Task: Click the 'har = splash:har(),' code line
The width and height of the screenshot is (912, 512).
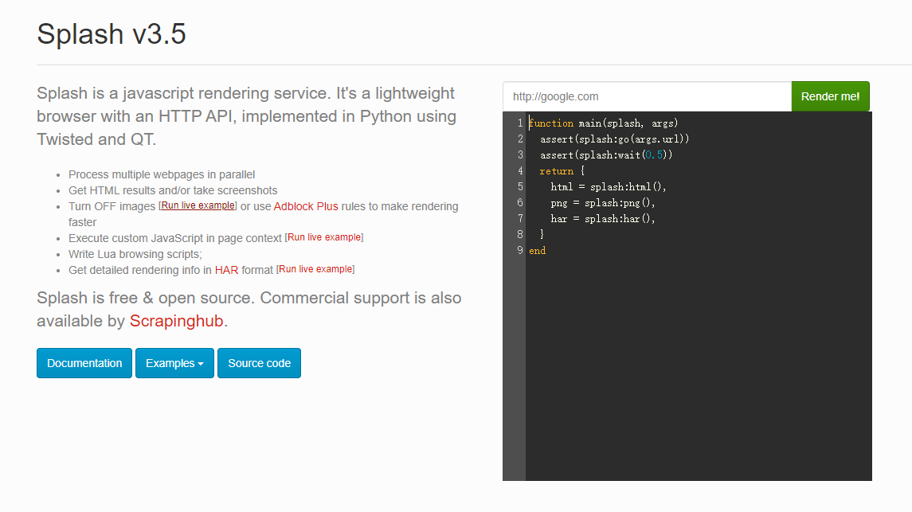Action: pyautogui.click(x=603, y=218)
